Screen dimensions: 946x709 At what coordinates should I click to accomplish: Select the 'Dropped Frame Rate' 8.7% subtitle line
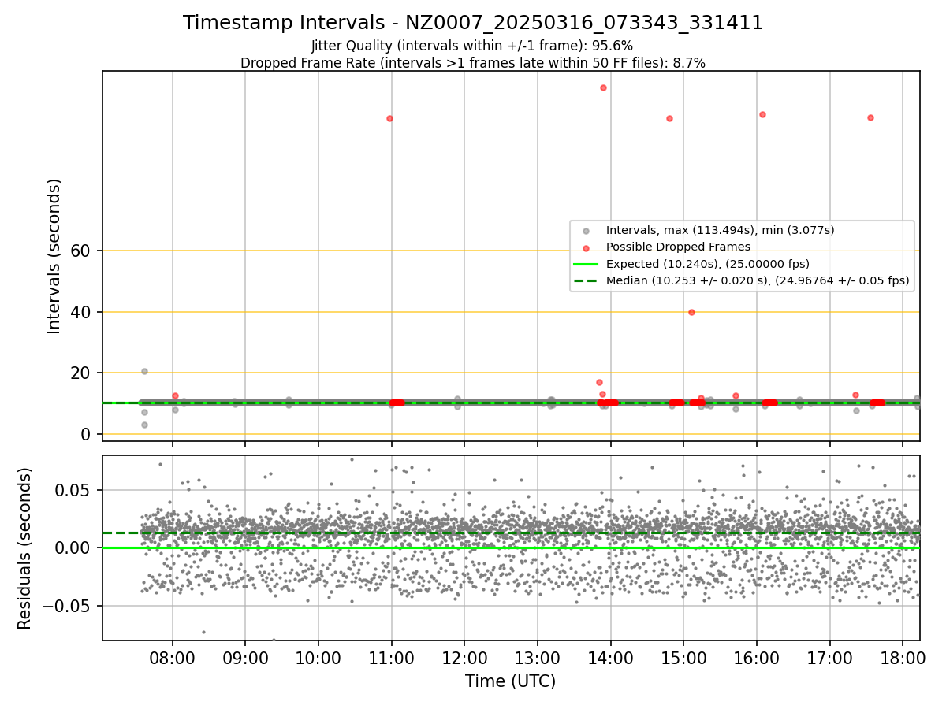tap(473, 63)
